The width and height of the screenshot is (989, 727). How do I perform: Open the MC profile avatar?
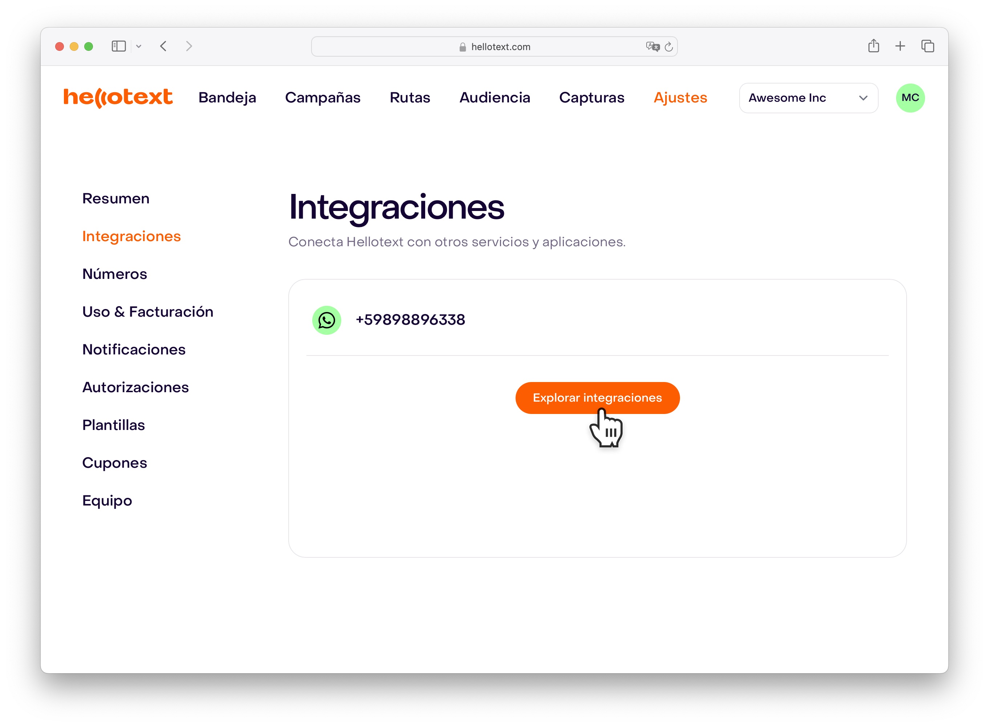(910, 98)
